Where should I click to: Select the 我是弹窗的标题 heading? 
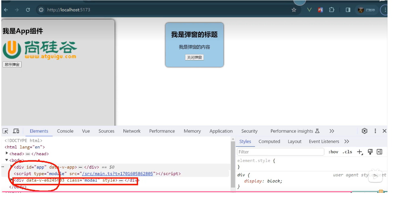[194, 34]
